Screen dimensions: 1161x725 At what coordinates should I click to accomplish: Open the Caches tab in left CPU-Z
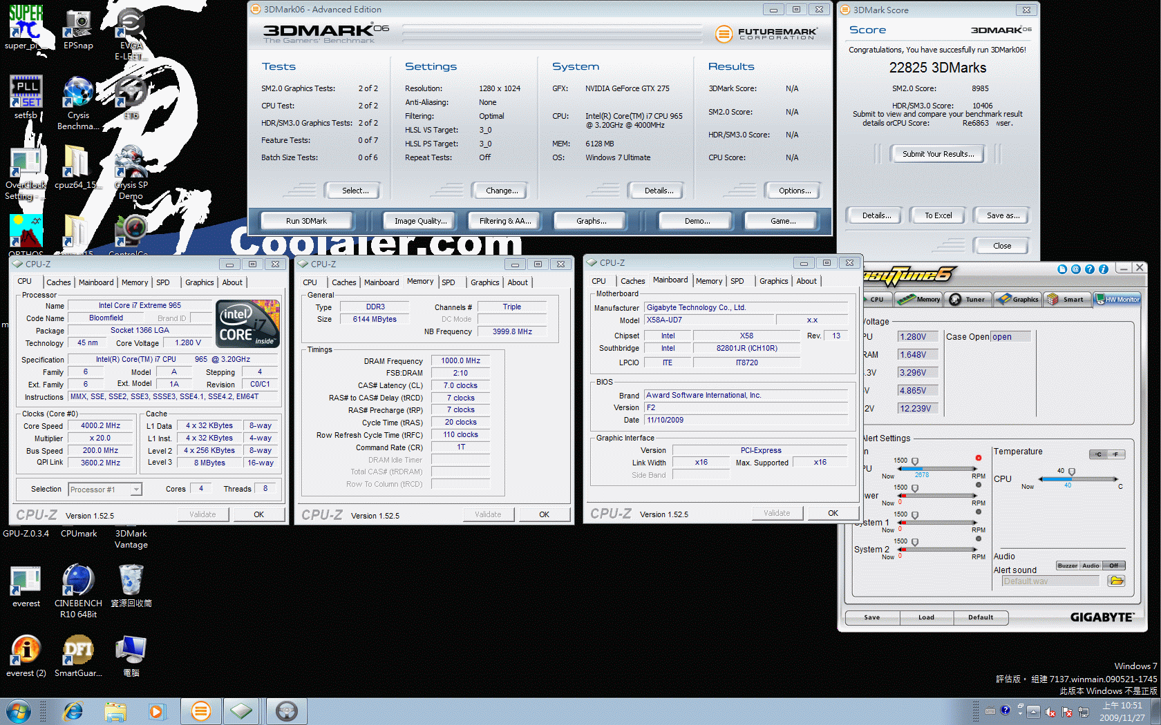pos(59,282)
